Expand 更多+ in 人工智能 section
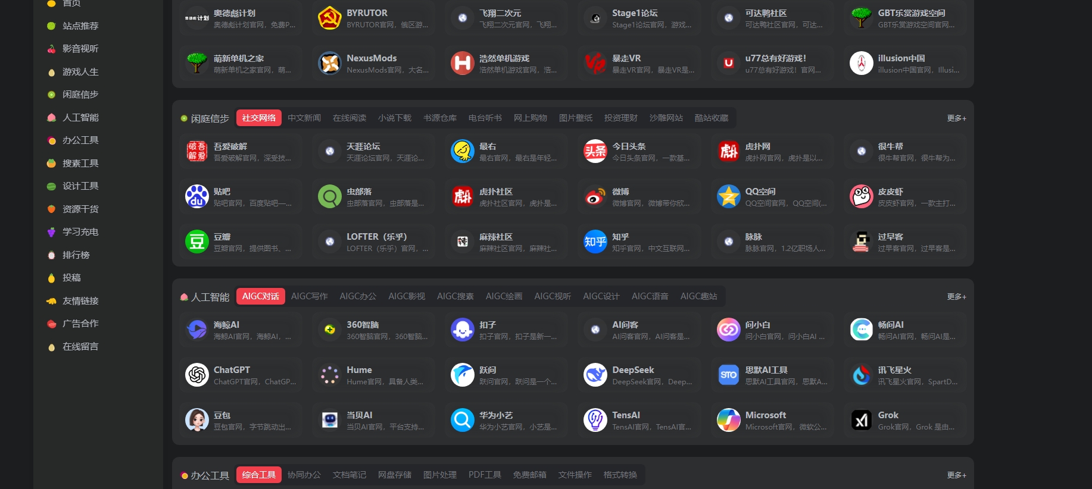 click(956, 296)
